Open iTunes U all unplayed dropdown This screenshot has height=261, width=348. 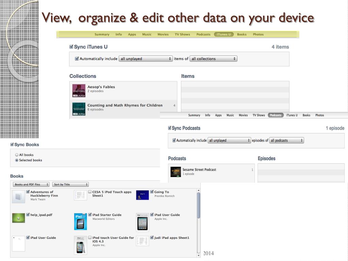pyautogui.click(x=146, y=59)
